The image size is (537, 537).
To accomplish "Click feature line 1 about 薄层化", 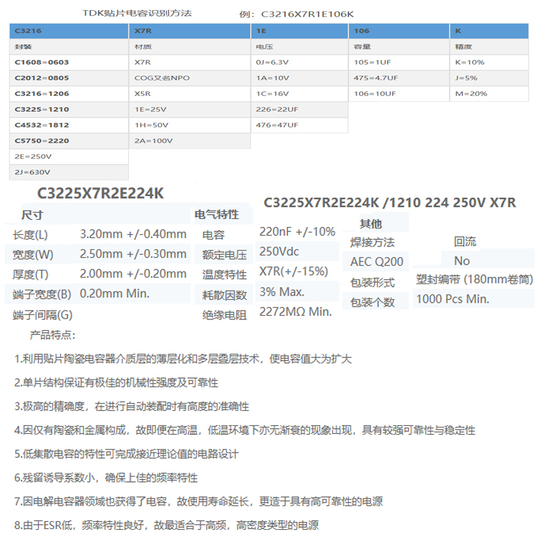I will (x=183, y=359).
